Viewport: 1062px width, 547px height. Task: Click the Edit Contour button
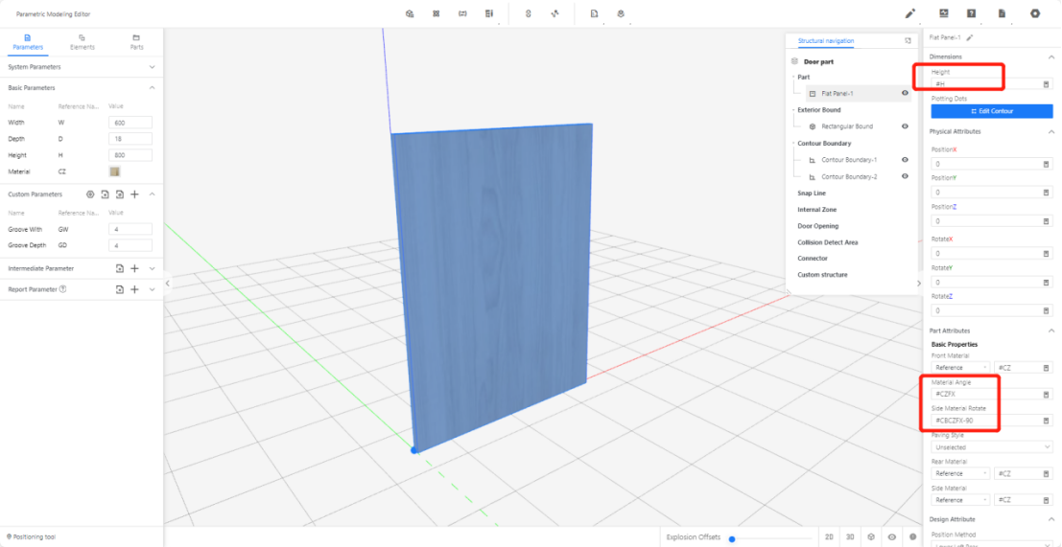[x=991, y=111]
